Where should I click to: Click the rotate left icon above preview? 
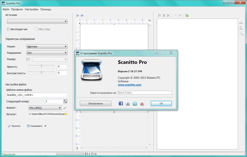pyautogui.click(x=77, y=15)
